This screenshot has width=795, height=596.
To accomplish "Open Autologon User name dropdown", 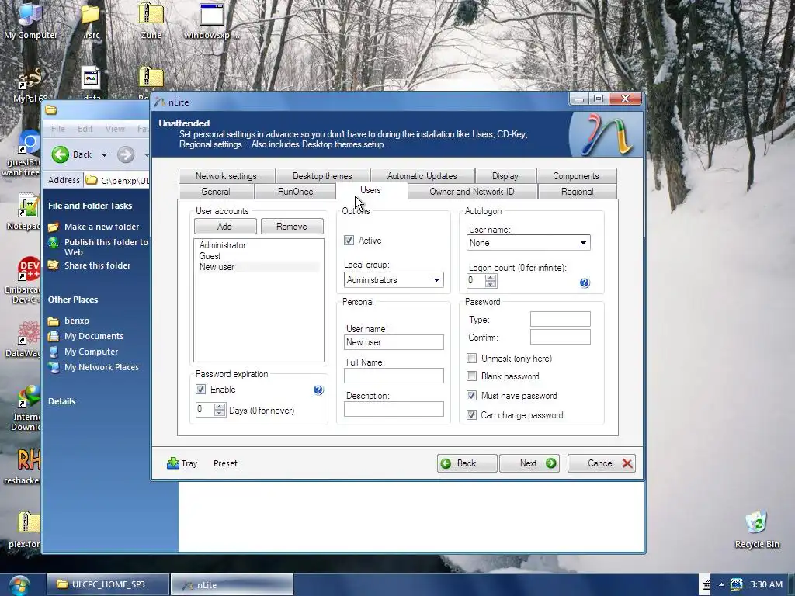I will pos(583,243).
